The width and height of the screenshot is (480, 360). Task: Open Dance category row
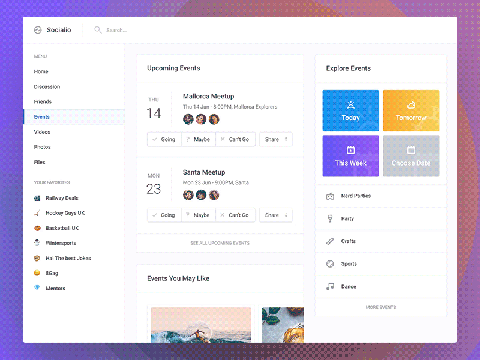[x=381, y=287]
